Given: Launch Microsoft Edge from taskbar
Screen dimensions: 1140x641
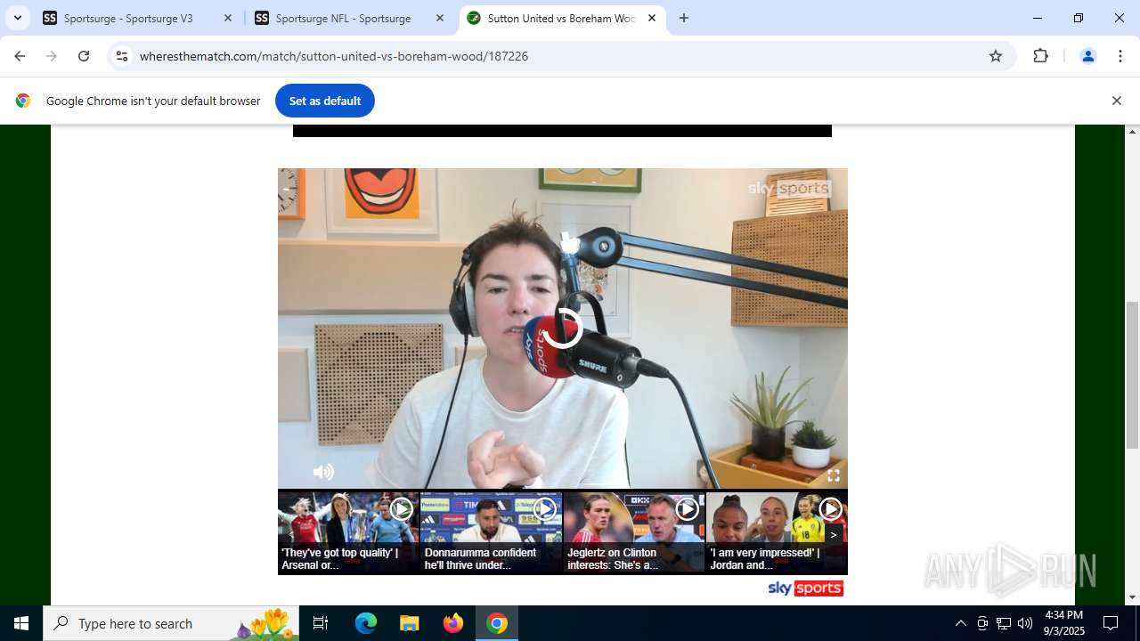Looking at the screenshot, I should click(x=366, y=623).
